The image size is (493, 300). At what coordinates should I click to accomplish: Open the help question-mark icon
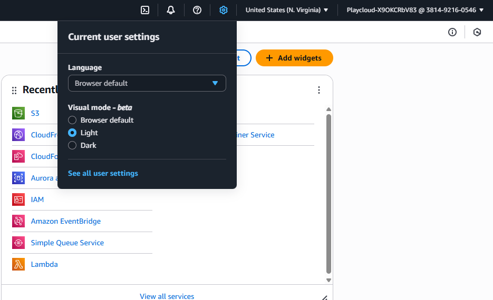[x=197, y=10]
